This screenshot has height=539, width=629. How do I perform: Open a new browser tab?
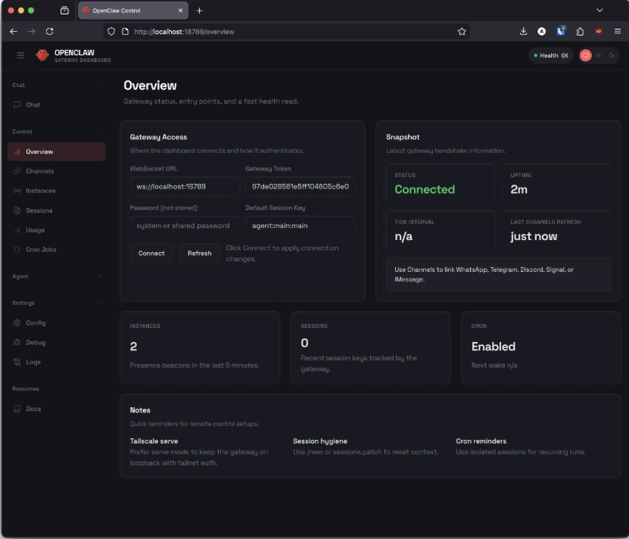tap(199, 11)
